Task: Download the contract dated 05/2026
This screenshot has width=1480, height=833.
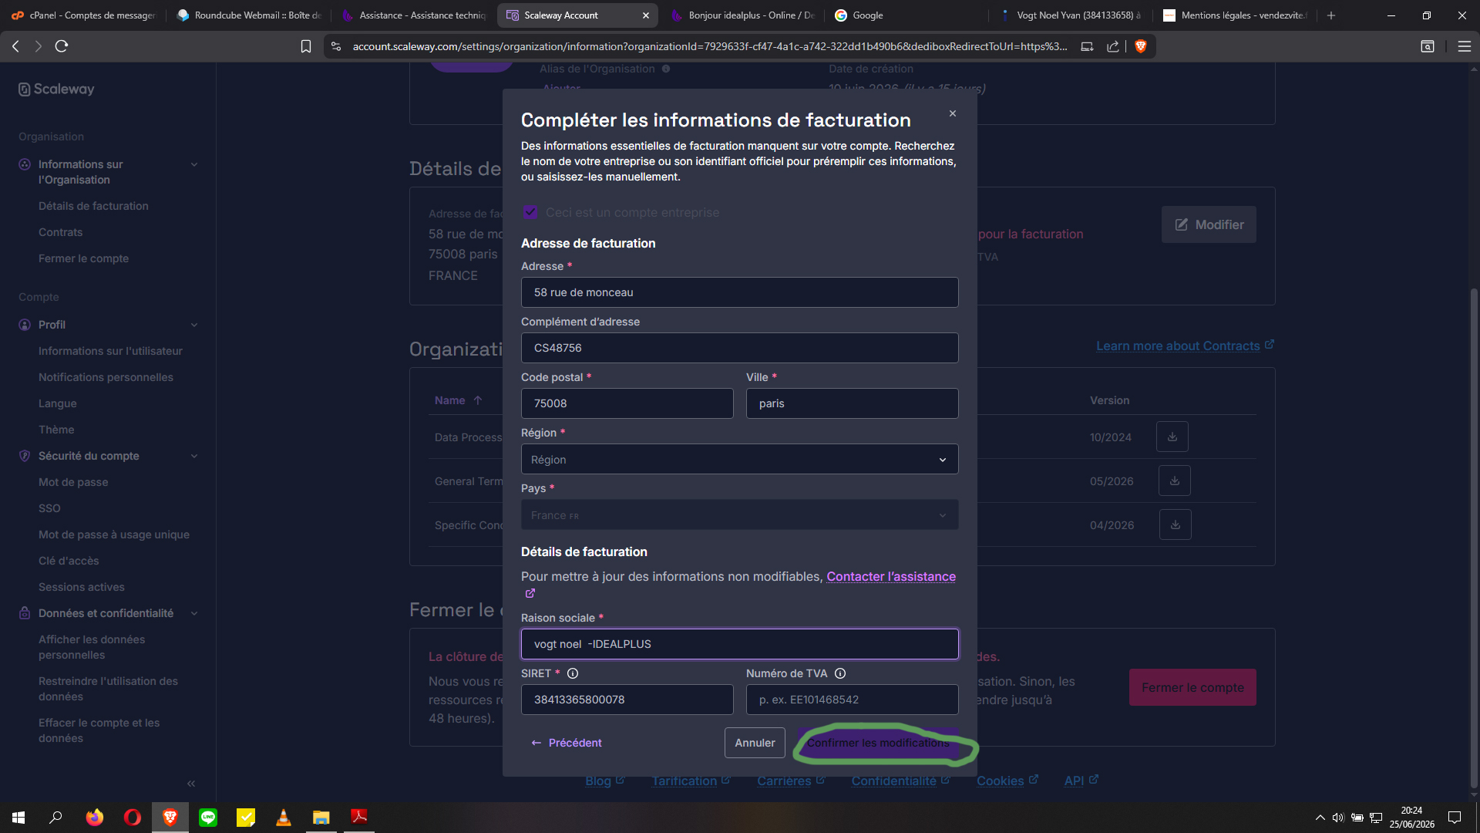Action: (x=1174, y=481)
